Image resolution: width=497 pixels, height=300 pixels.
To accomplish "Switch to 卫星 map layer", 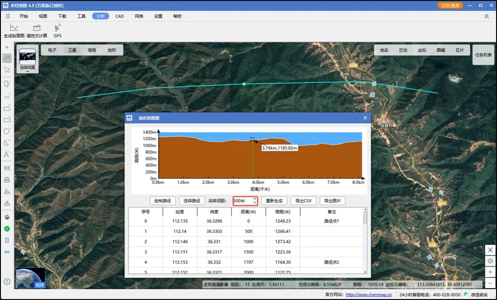I will coord(72,50).
